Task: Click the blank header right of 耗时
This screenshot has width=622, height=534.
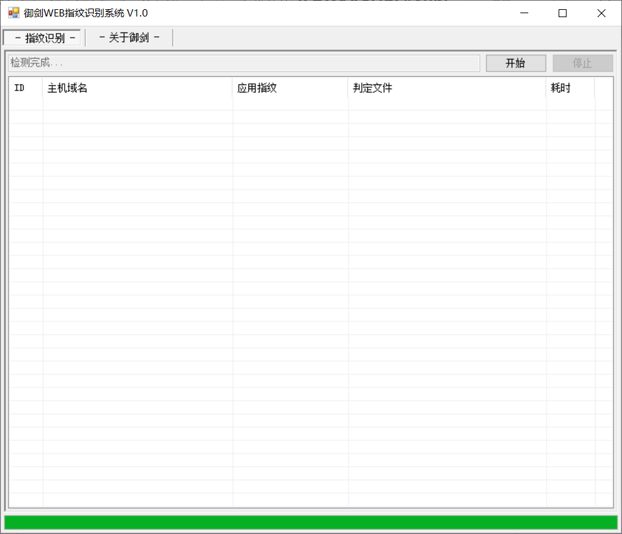Action: [604, 88]
